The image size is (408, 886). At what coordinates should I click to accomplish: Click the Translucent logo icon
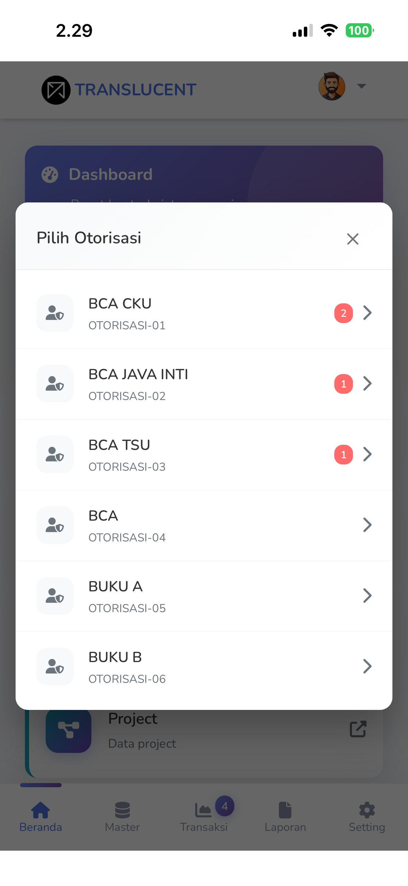point(56,90)
